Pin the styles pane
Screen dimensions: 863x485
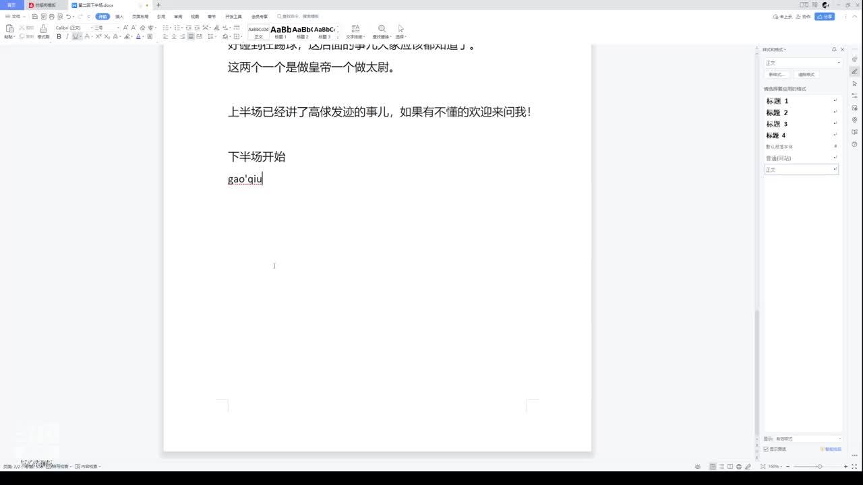pos(834,49)
